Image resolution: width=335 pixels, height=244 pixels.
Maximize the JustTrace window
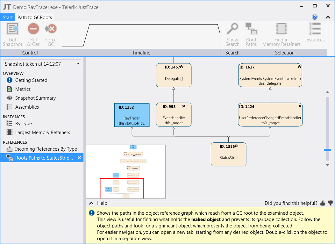click(x=315, y=6)
